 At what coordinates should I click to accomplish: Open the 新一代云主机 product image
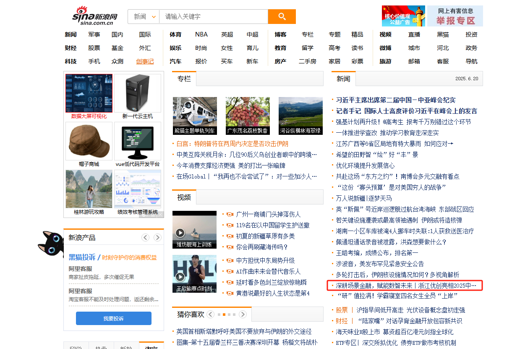tap(138, 93)
